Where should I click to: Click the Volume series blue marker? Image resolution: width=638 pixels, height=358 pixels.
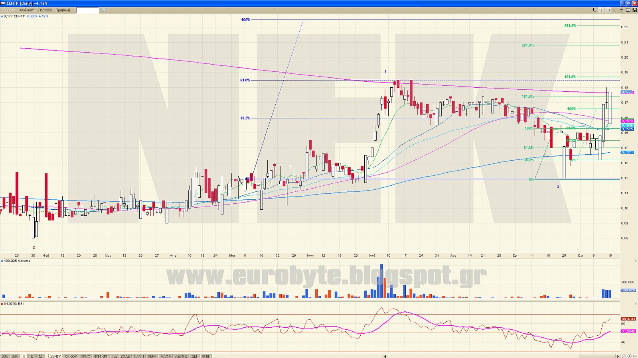click(x=2, y=261)
